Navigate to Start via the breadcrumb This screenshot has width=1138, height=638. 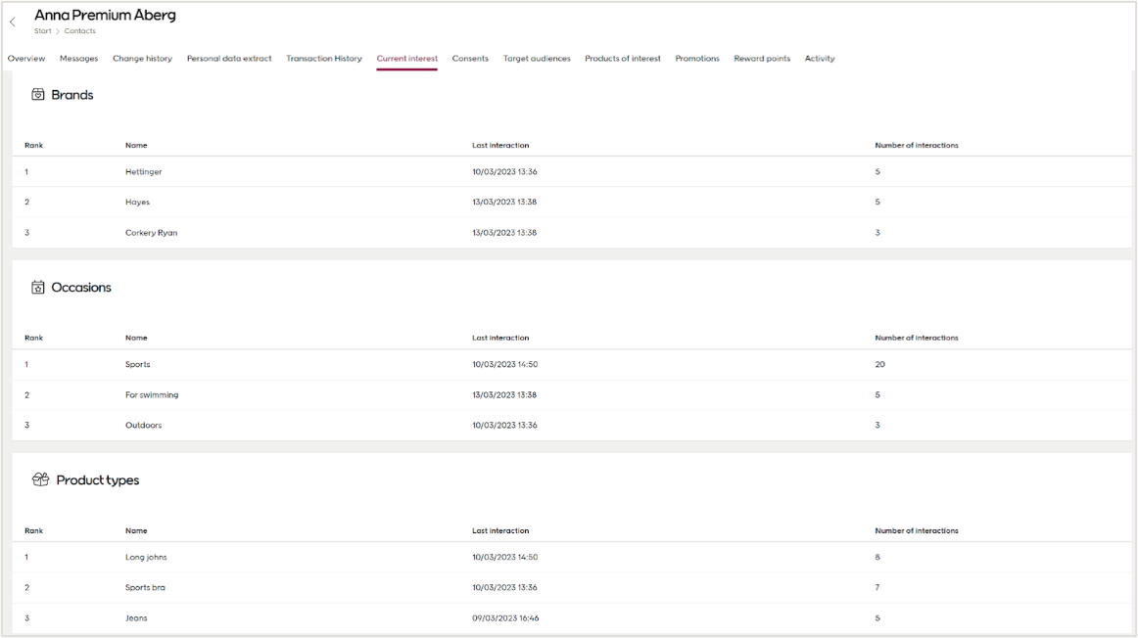40,30
